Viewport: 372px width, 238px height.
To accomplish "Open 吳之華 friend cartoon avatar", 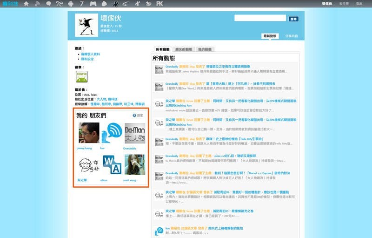I will click(x=89, y=165).
